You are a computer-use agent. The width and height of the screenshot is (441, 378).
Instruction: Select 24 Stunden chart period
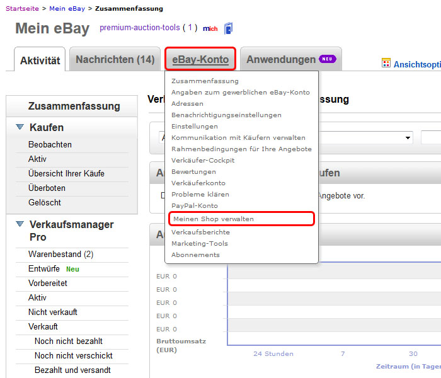coord(273,354)
